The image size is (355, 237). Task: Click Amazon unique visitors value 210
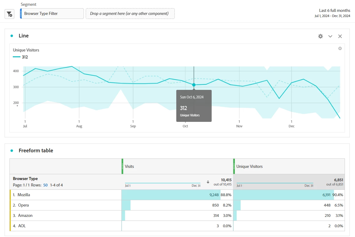pos(327,215)
